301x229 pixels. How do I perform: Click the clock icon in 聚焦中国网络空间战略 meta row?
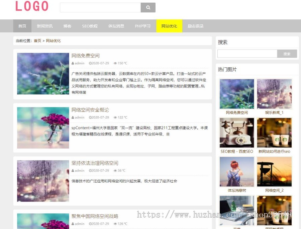coord(90,224)
